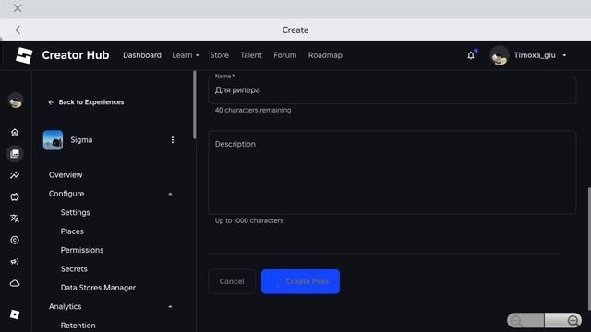
Task: Click the Description text area
Action: [x=392, y=172]
